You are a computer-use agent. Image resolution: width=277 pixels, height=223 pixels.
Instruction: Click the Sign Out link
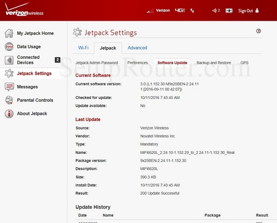(245, 11)
